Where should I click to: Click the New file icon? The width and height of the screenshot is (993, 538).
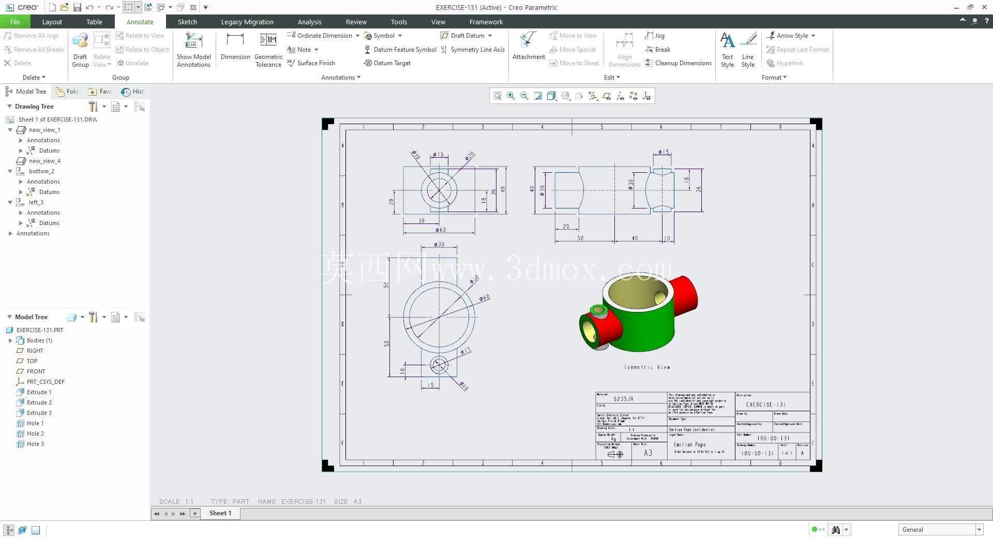click(x=52, y=7)
